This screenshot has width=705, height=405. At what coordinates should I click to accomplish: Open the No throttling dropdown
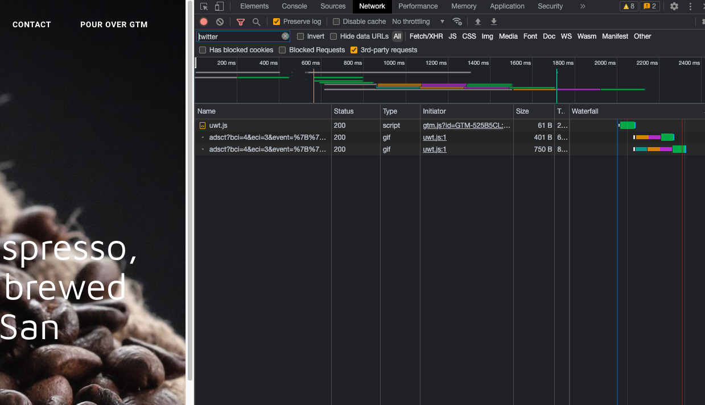tap(418, 22)
